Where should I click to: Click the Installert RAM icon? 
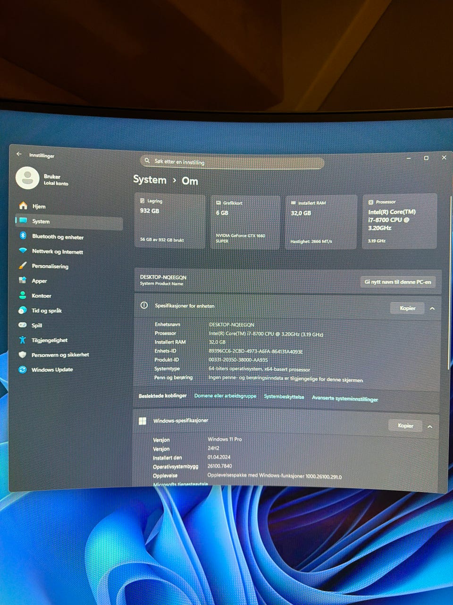click(293, 203)
